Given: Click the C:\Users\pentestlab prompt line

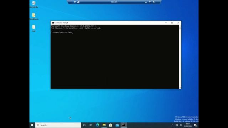Looking at the screenshot, I should [62, 32].
